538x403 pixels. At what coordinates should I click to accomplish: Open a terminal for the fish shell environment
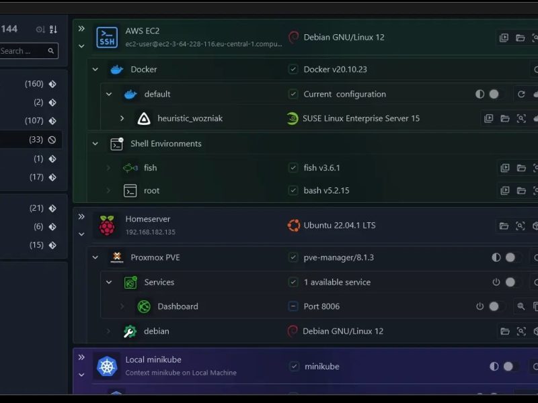[504, 168]
